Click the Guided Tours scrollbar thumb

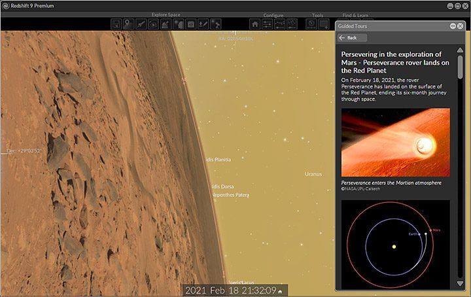[460, 67]
